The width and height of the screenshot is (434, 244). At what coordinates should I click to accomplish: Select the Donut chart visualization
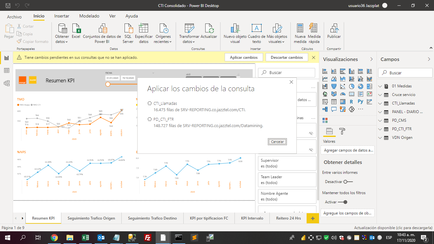361,86
